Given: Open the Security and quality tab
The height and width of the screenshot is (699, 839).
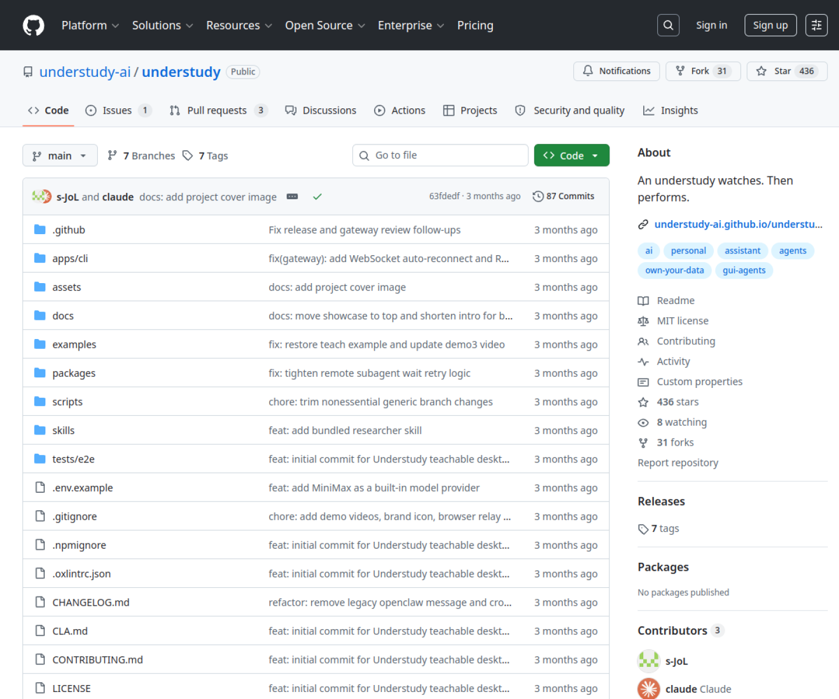Looking at the screenshot, I should coord(570,110).
